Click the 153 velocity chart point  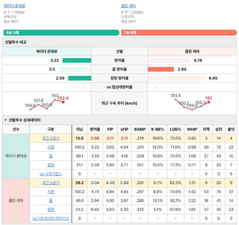click(x=55, y=100)
